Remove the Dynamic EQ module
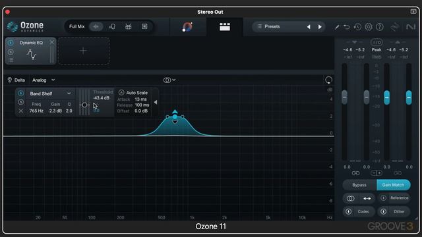This screenshot has width=422, height=237. click(x=51, y=42)
